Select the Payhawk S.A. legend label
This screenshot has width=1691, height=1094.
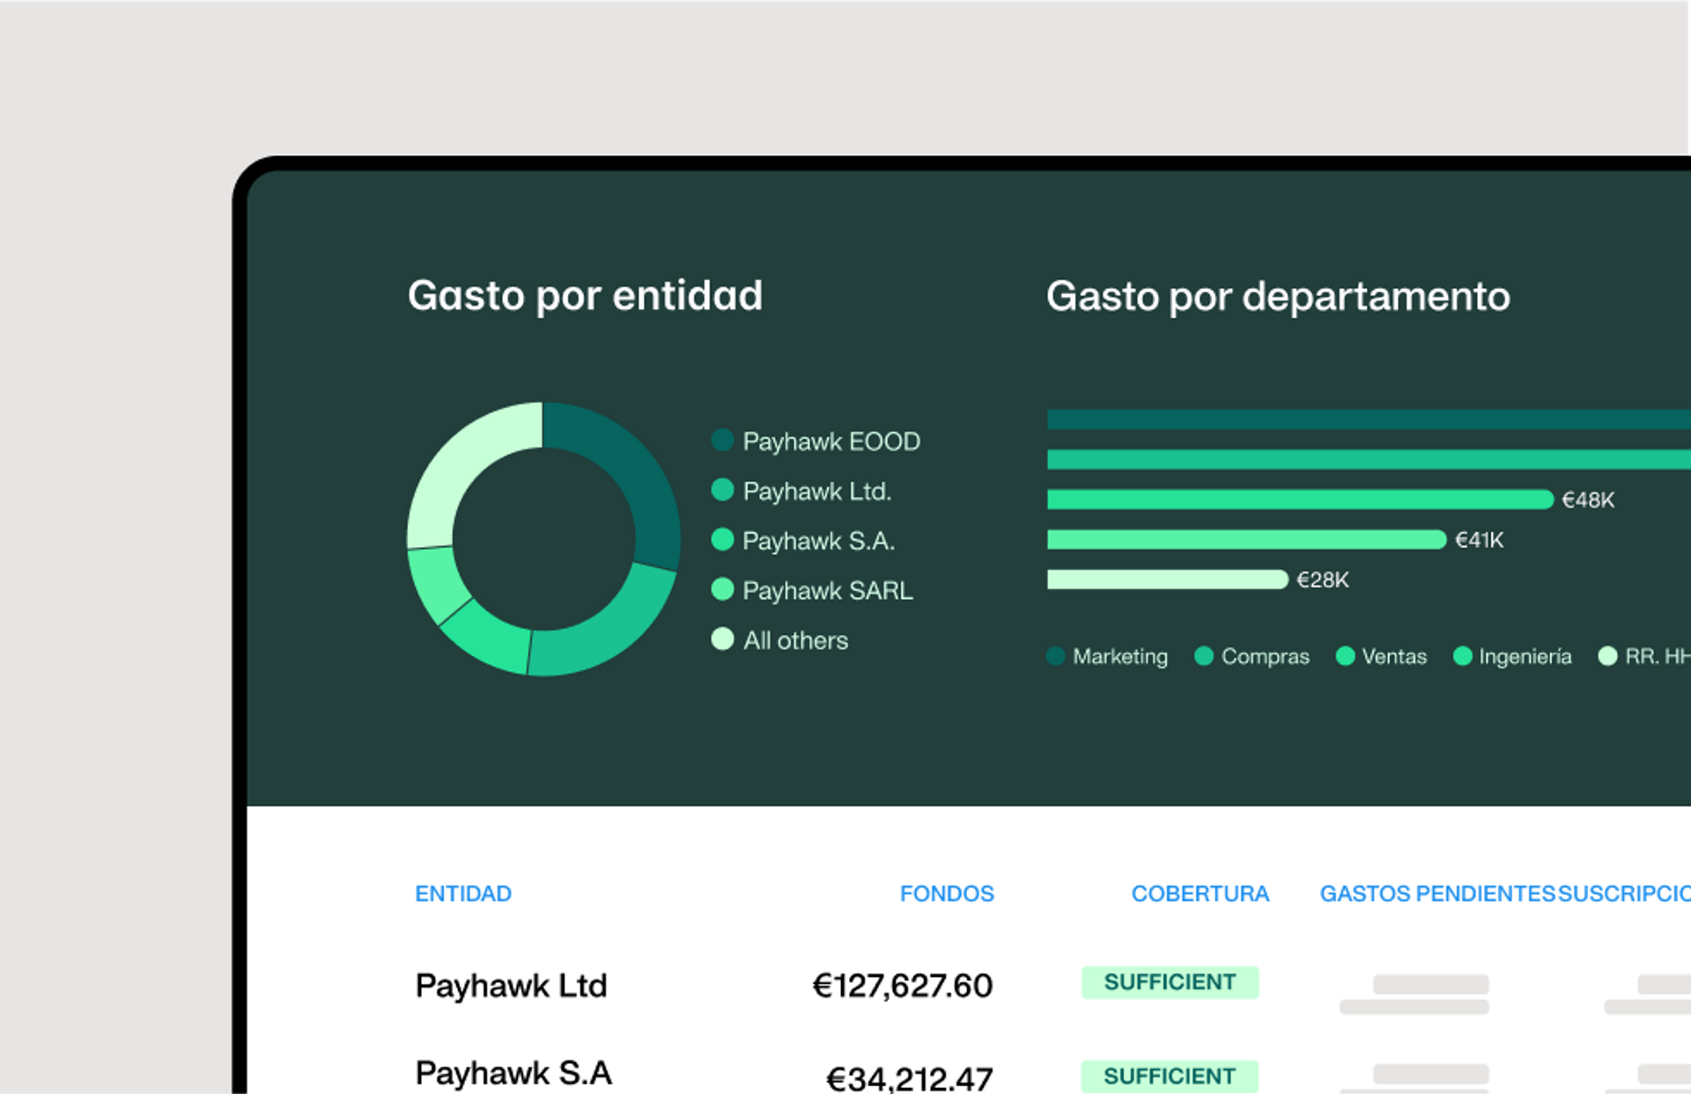819,540
